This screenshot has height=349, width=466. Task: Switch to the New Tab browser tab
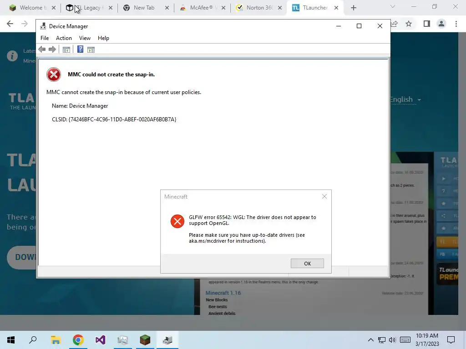pyautogui.click(x=144, y=8)
